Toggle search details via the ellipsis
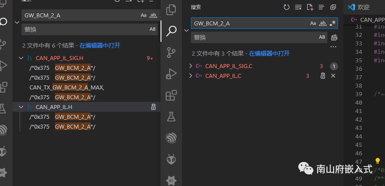The width and height of the screenshot is (385, 186). click(x=333, y=46)
